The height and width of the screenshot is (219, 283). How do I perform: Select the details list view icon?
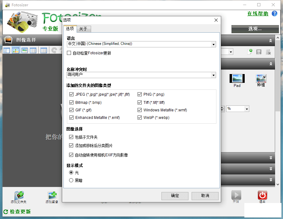(x=33, y=51)
